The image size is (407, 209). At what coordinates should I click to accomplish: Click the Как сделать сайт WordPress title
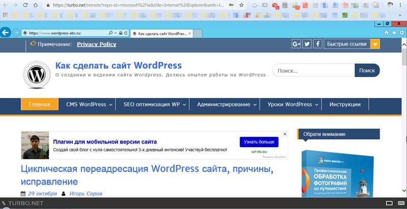[x=119, y=65]
